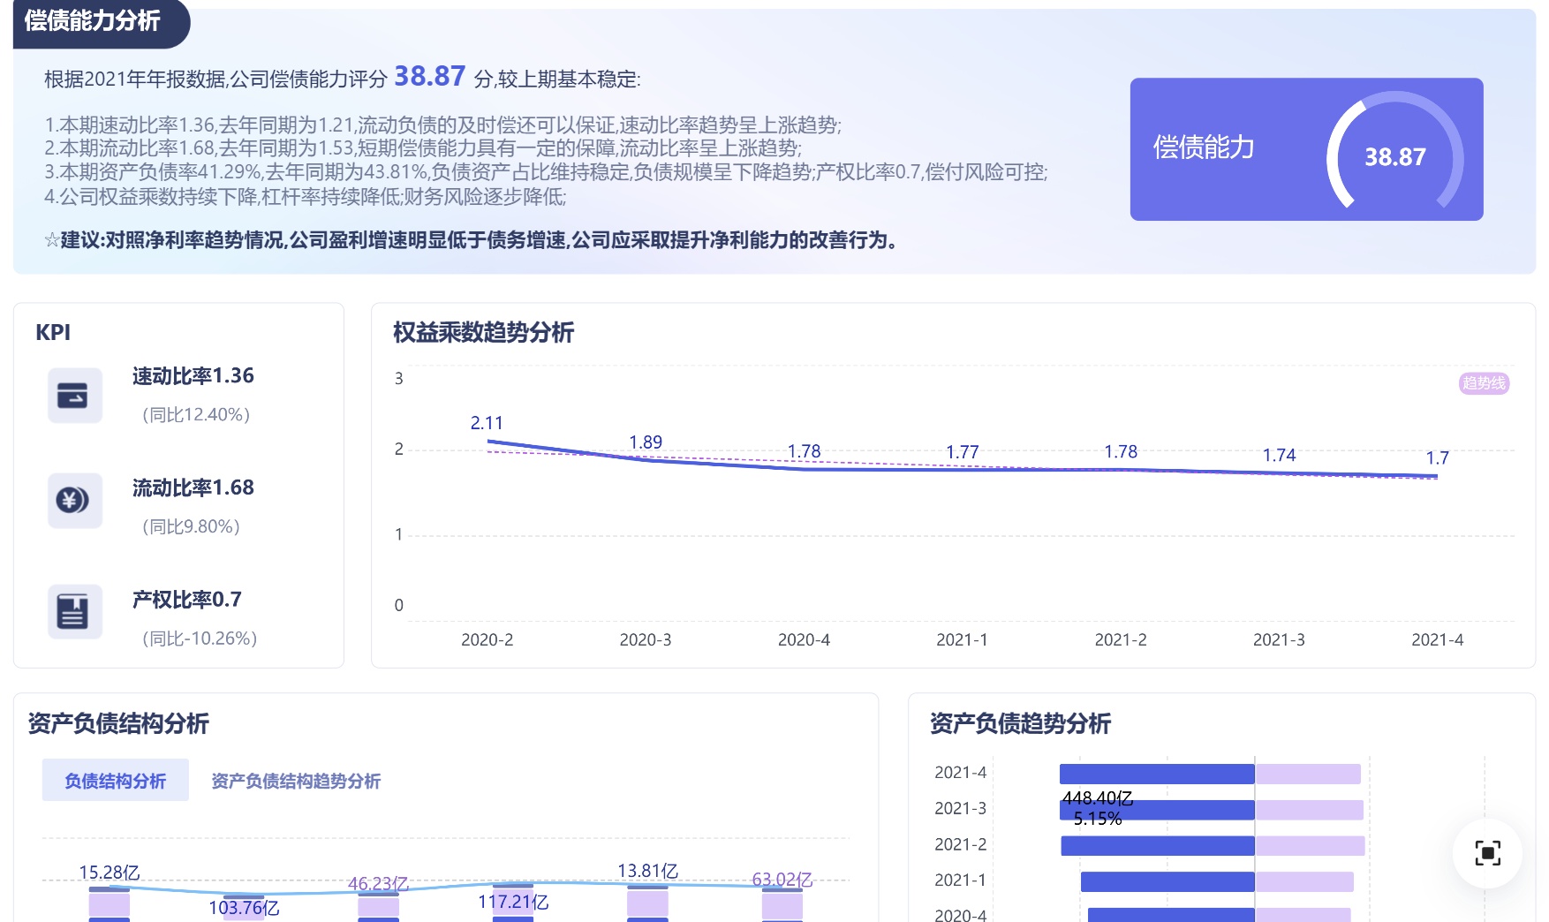Click (同比12.40%) under quick ratio
The width and height of the screenshot is (1549, 922).
tap(196, 414)
